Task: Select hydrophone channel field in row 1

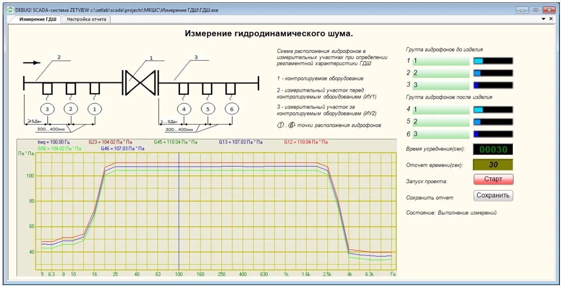Action: [441, 61]
